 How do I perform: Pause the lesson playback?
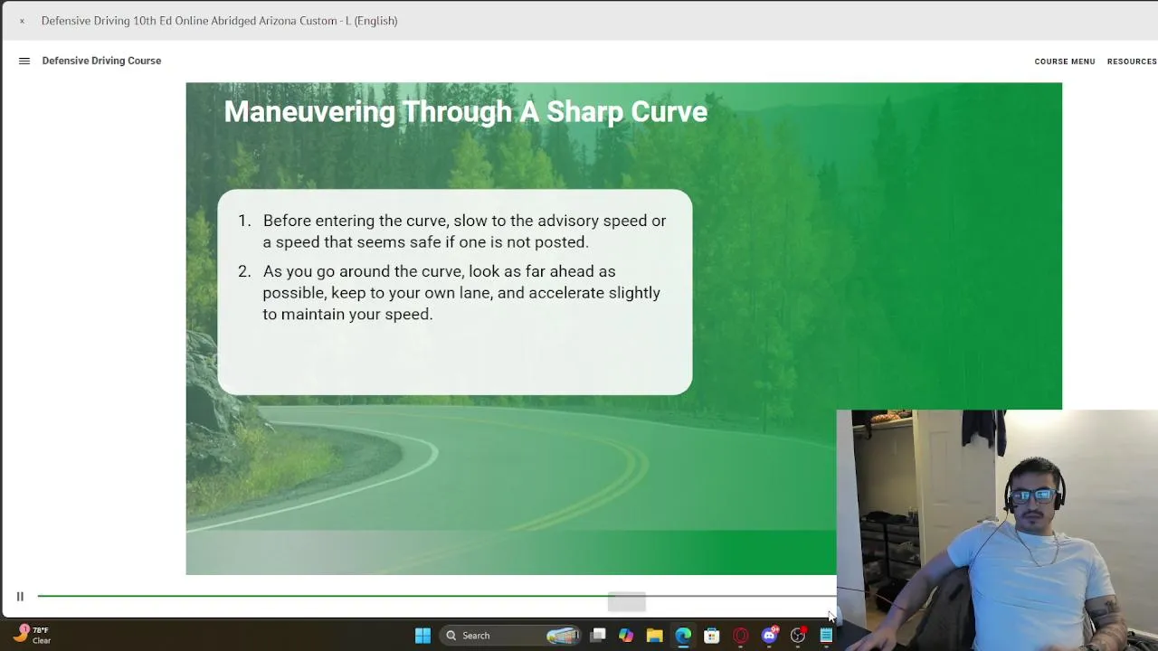(20, 597)
